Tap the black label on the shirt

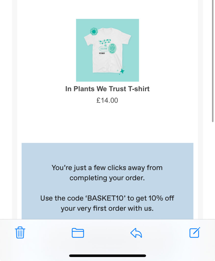click(x=102, y=53)
